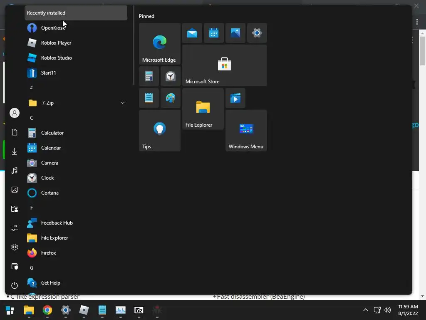
Task: Open the pinned Mail tile
Action: (192, 33)
